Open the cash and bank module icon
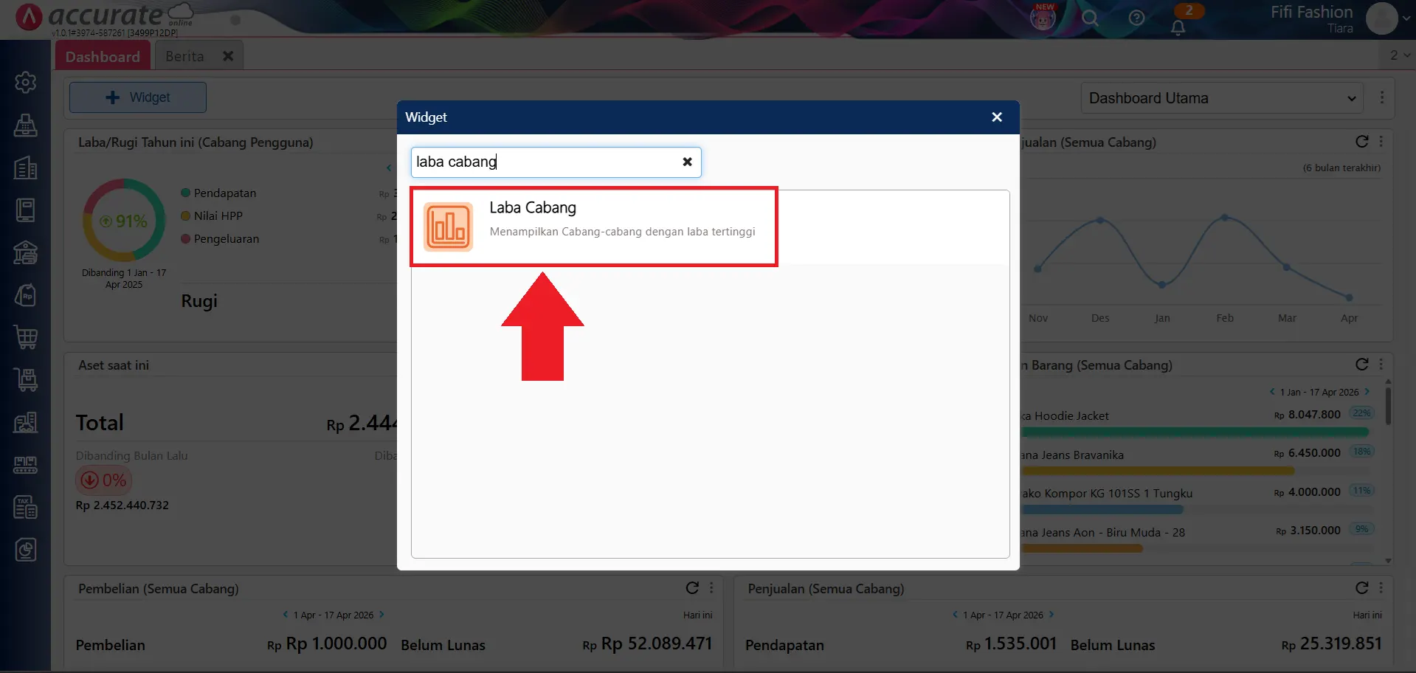The height and width of the screenshot is (673, 1416). [x=26, y=252]
